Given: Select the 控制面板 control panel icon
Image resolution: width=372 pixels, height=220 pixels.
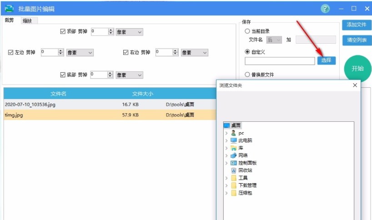Looking at the screenshot, I should pyautogui.click(x=234, y=163).
